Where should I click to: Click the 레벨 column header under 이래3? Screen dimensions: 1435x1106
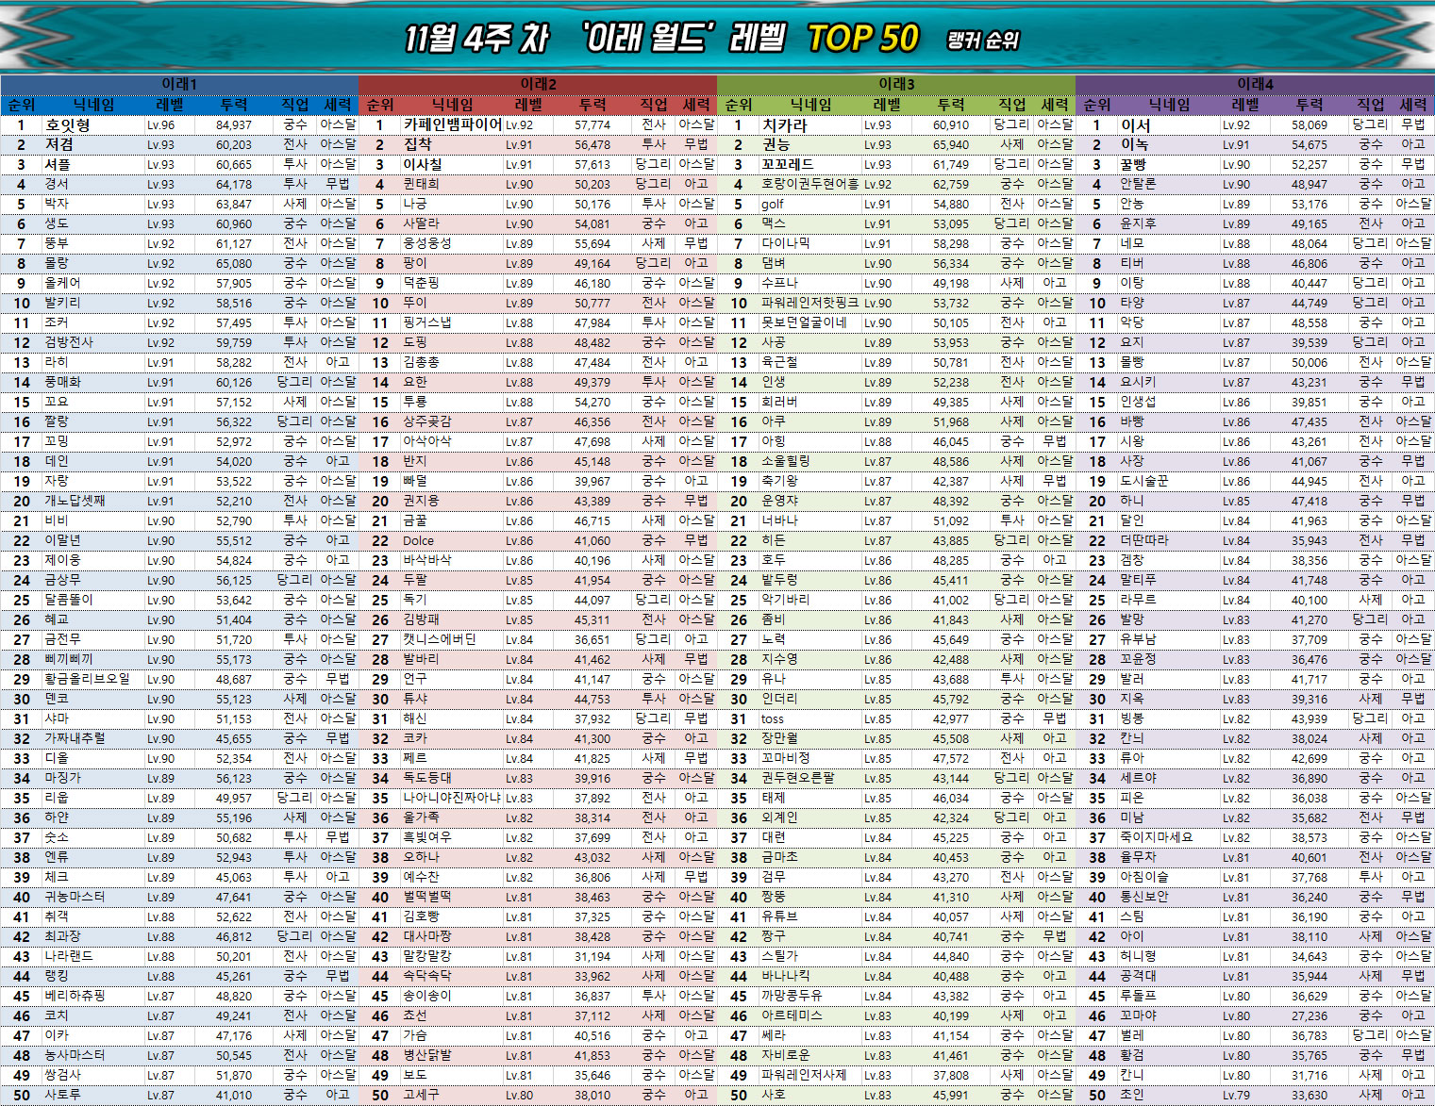pyautogui.click(x=887, y=105)
